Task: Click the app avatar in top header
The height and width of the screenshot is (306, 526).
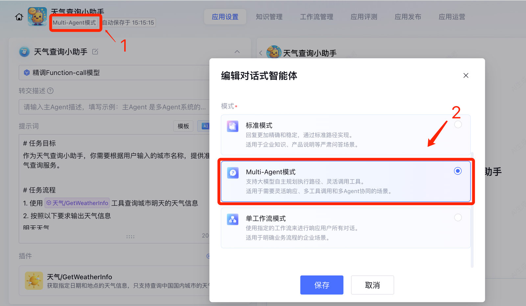Action: [x=37, y=17]
